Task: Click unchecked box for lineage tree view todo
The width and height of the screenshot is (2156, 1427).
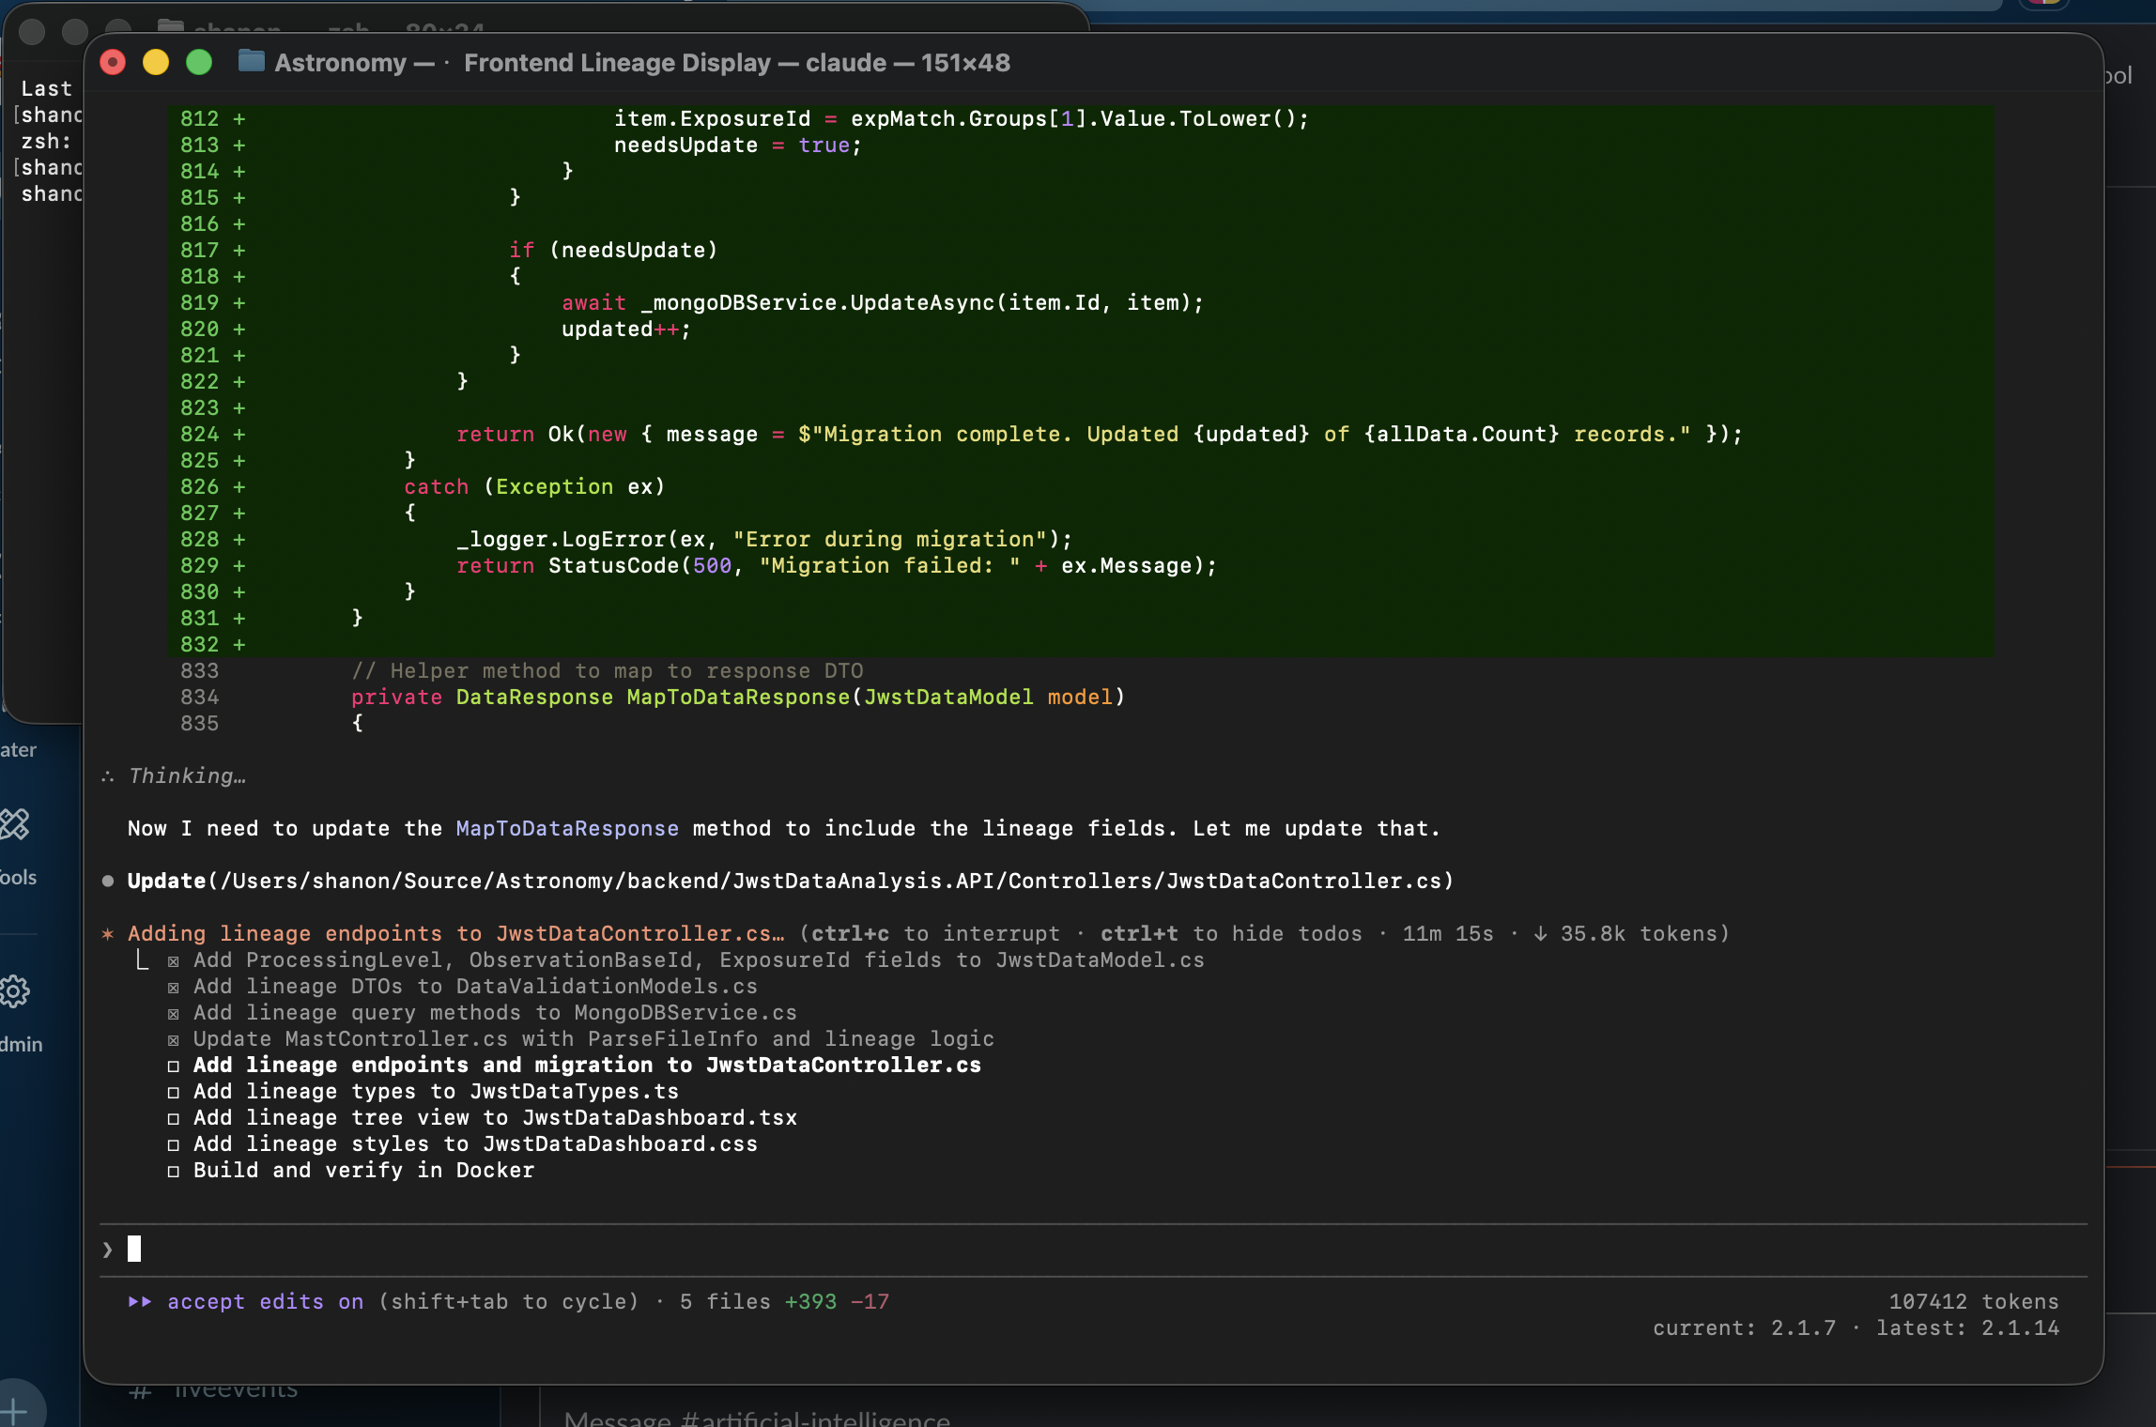Action: [x=173, y=1118]
